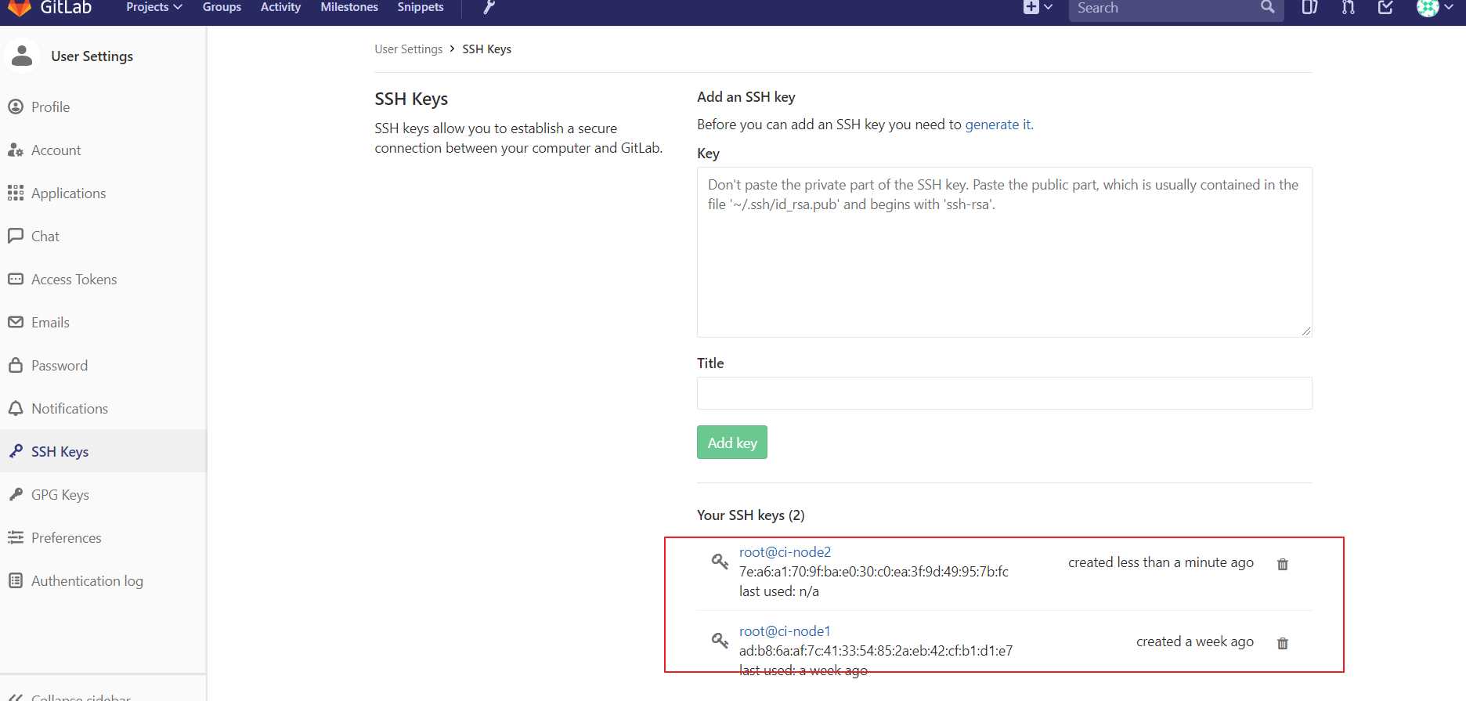Click the GPG Keys key icon in sidebar
This screenshot has width=1466, height=701.
point(16,494)
